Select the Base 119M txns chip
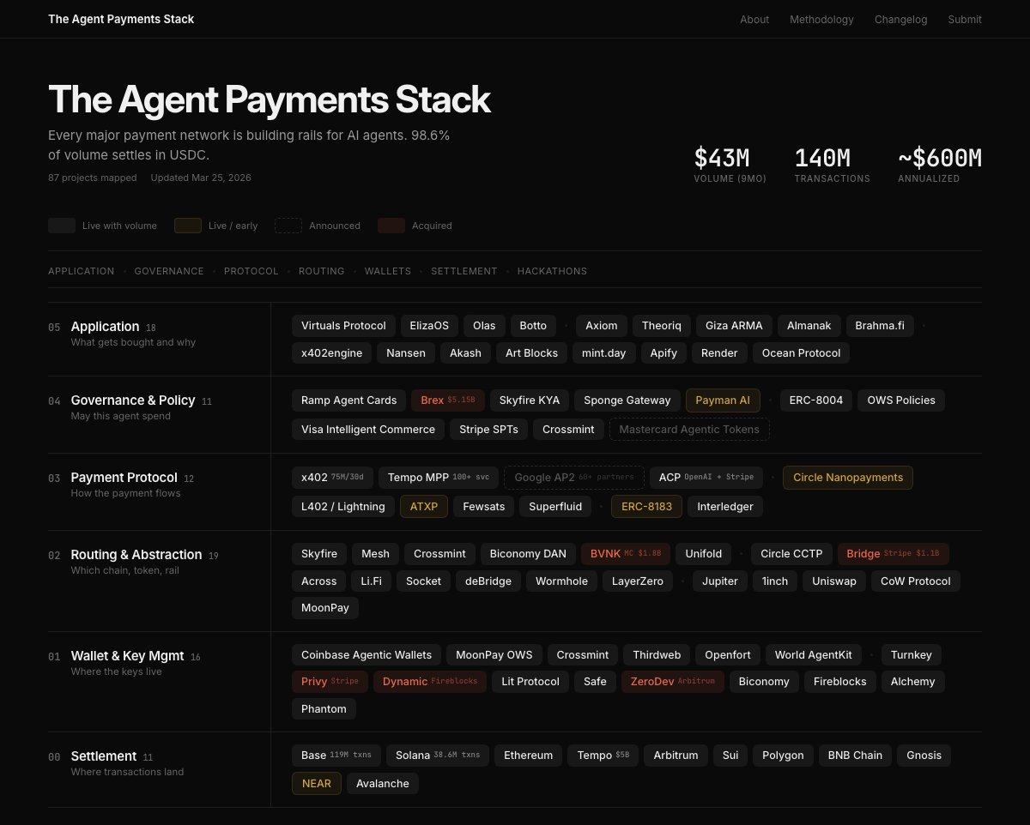 [x=336, y=756]
